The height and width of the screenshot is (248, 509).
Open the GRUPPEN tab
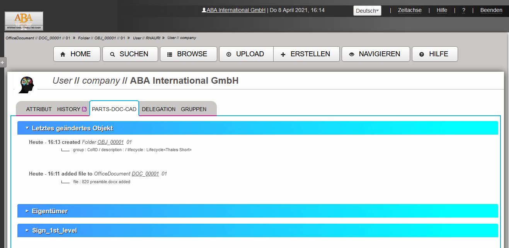pyautogui.click(x=194, y=109)
